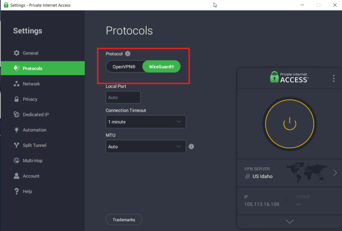Click the MTU info icon
This screenshot has height=231, width=342.
[191, 146]
